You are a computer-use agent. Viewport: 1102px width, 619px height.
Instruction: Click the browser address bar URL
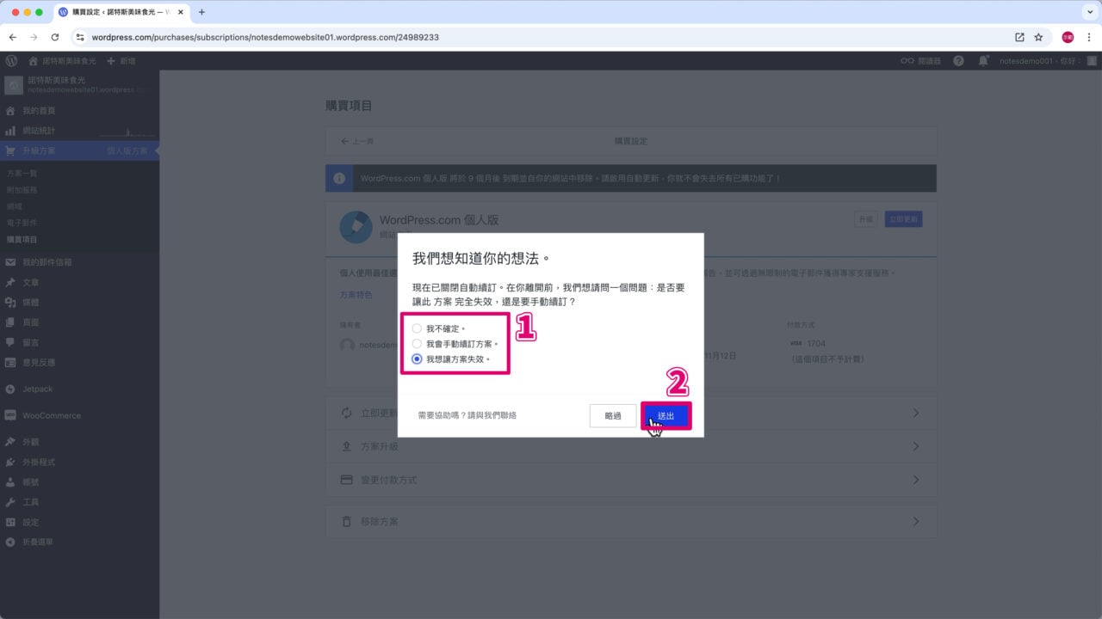tap(265, 37)
